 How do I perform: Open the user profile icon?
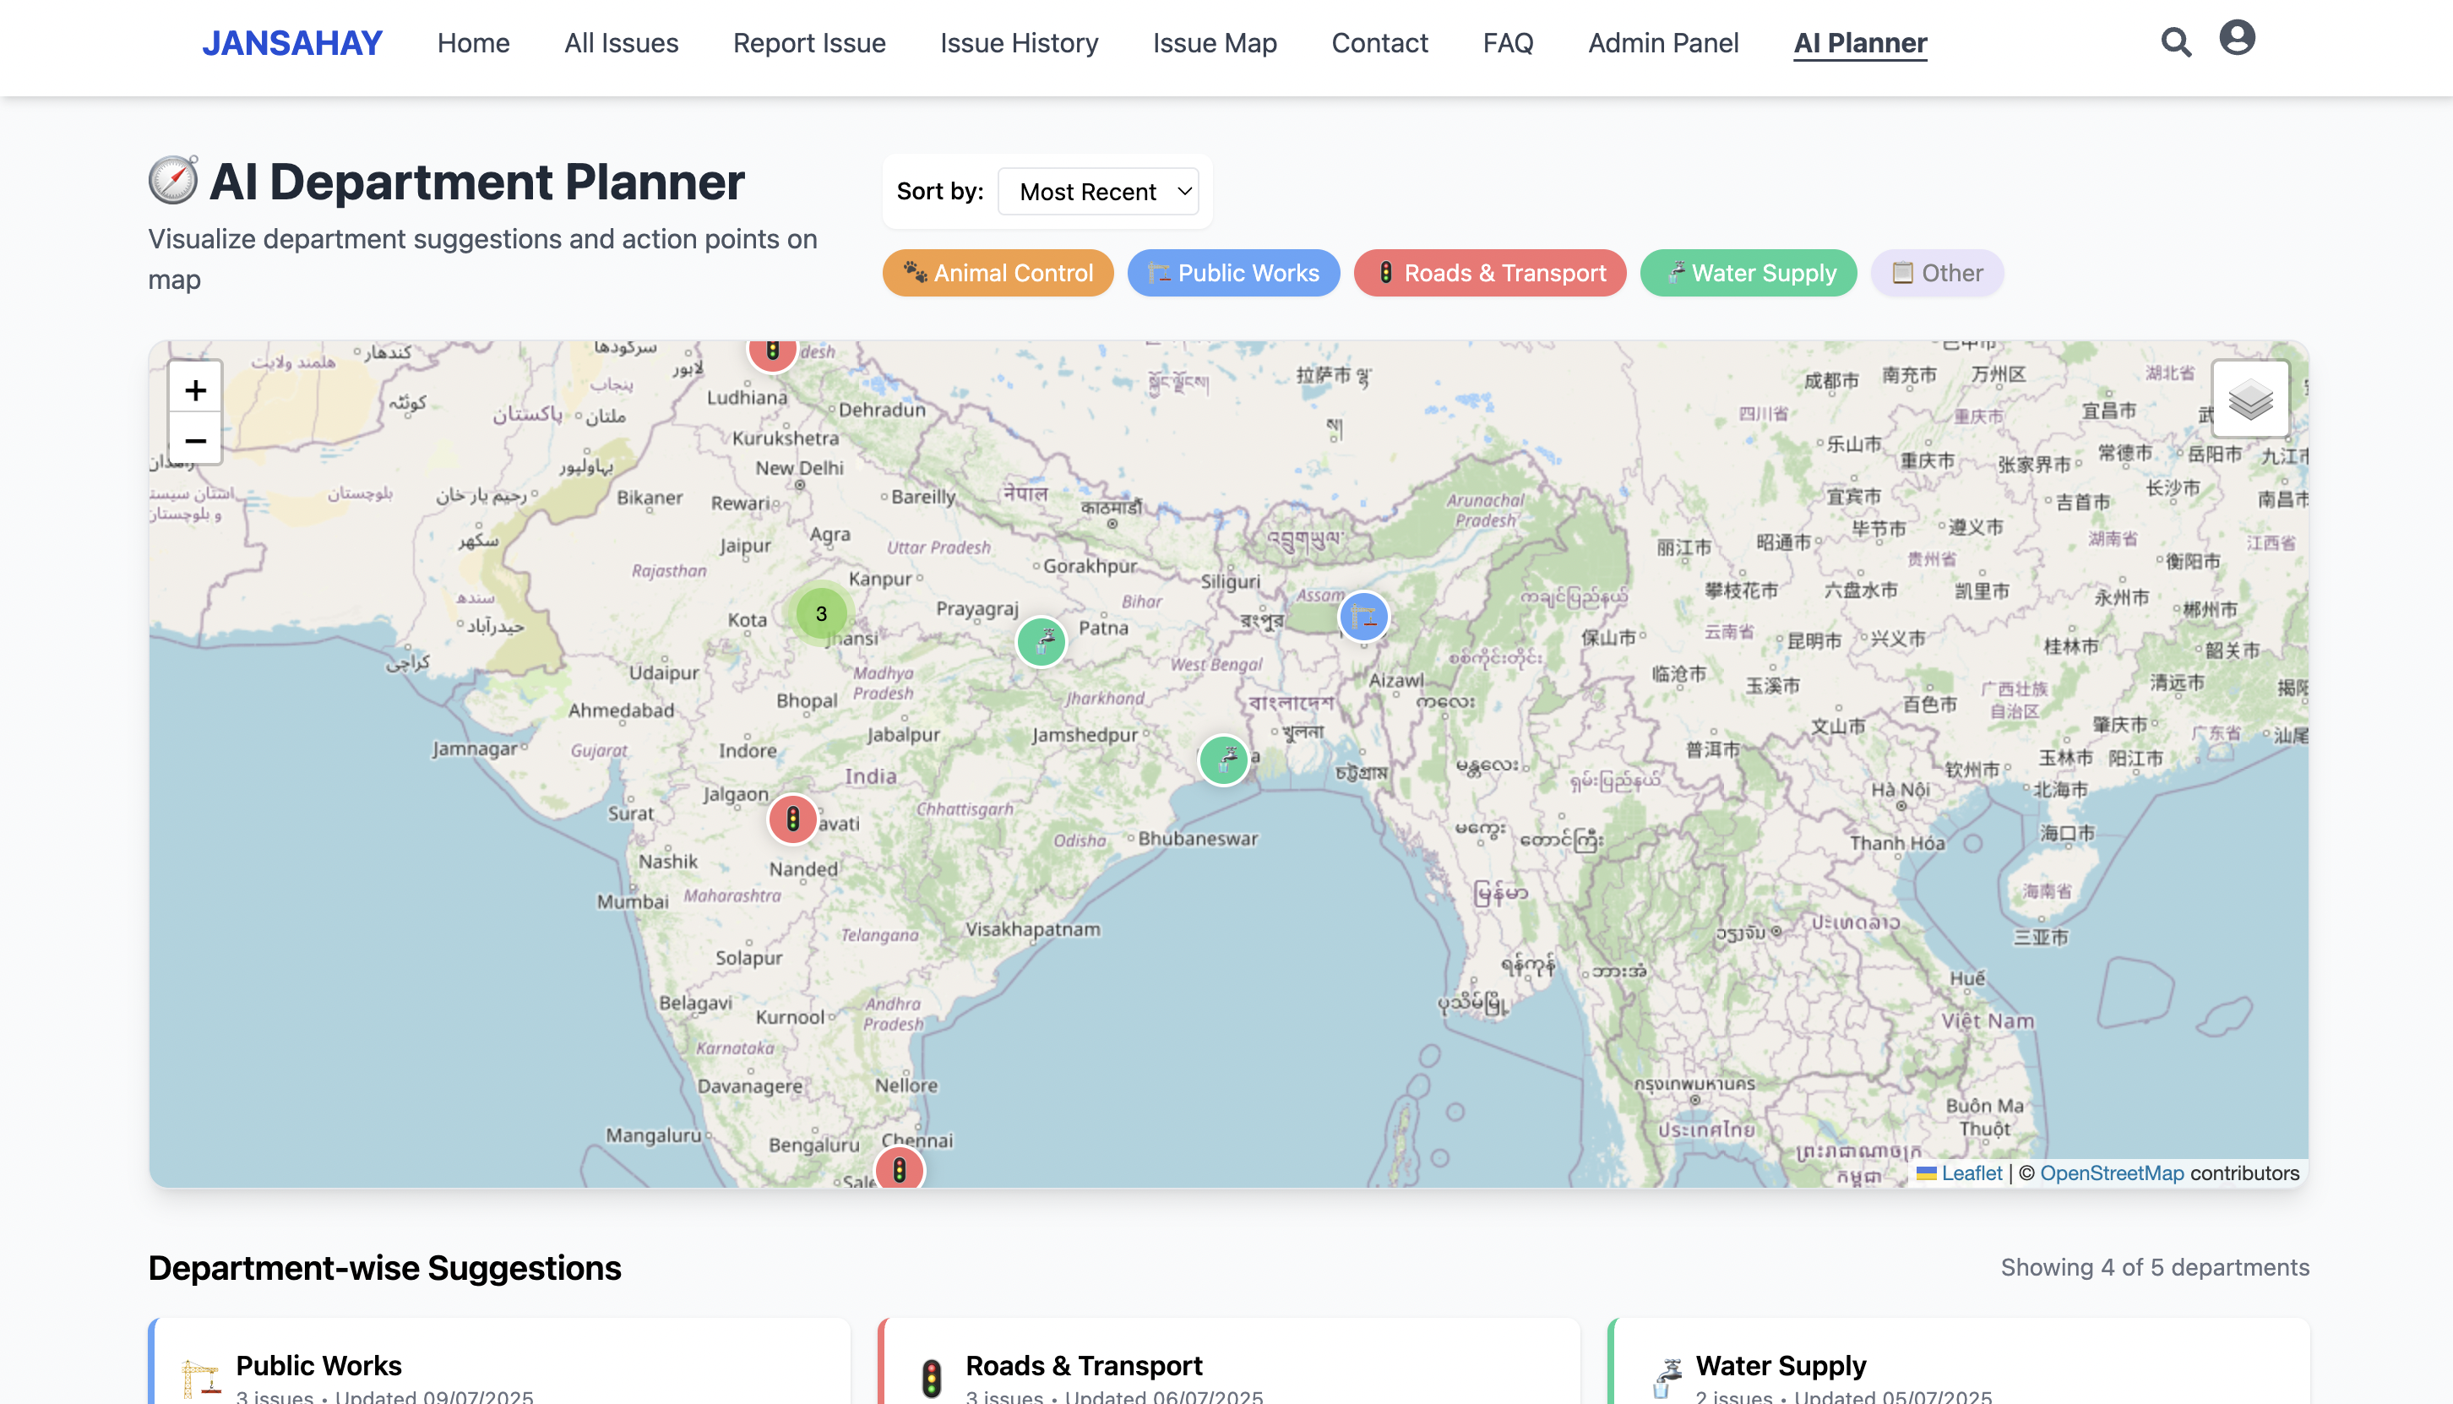click(x=2237, y=39)
